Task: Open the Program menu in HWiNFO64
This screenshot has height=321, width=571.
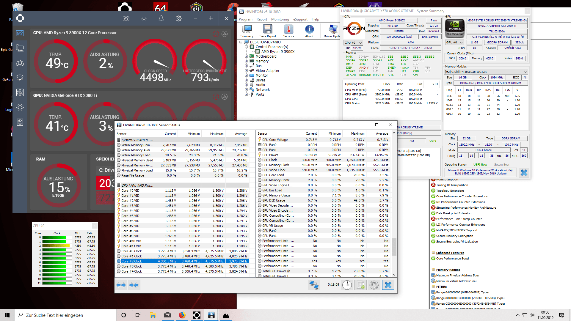Action: click(x=245, y=19)
